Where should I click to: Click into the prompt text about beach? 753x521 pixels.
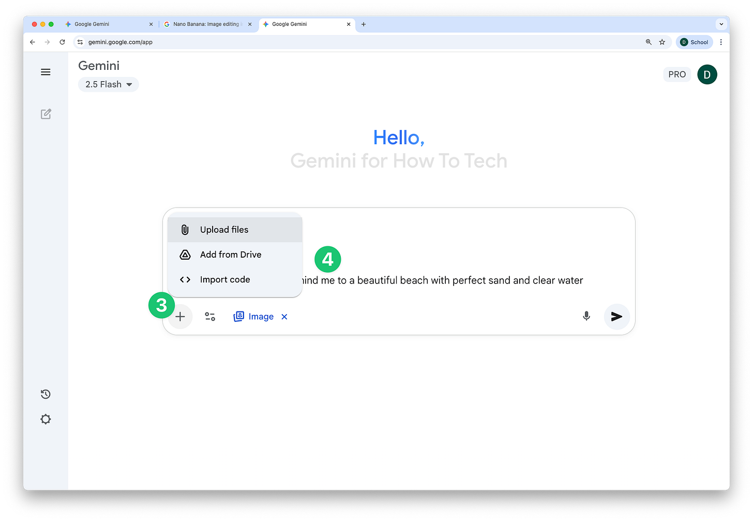pyautogui.click(x=442, y=280)
